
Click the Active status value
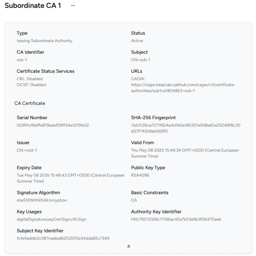(137, 41)
